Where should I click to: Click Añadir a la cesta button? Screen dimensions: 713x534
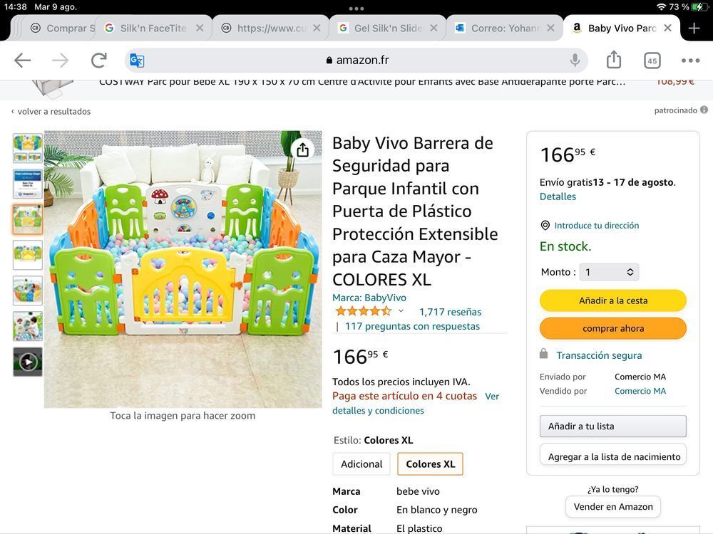tap(613, 300)
